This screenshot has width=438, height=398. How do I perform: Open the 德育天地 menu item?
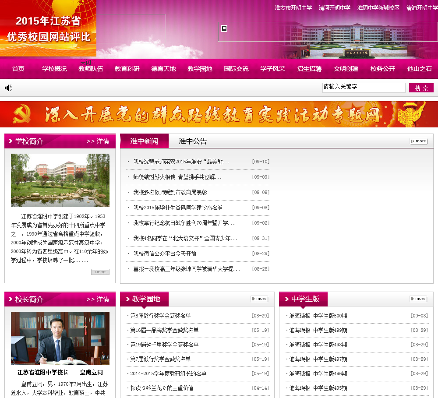(163, 69)
